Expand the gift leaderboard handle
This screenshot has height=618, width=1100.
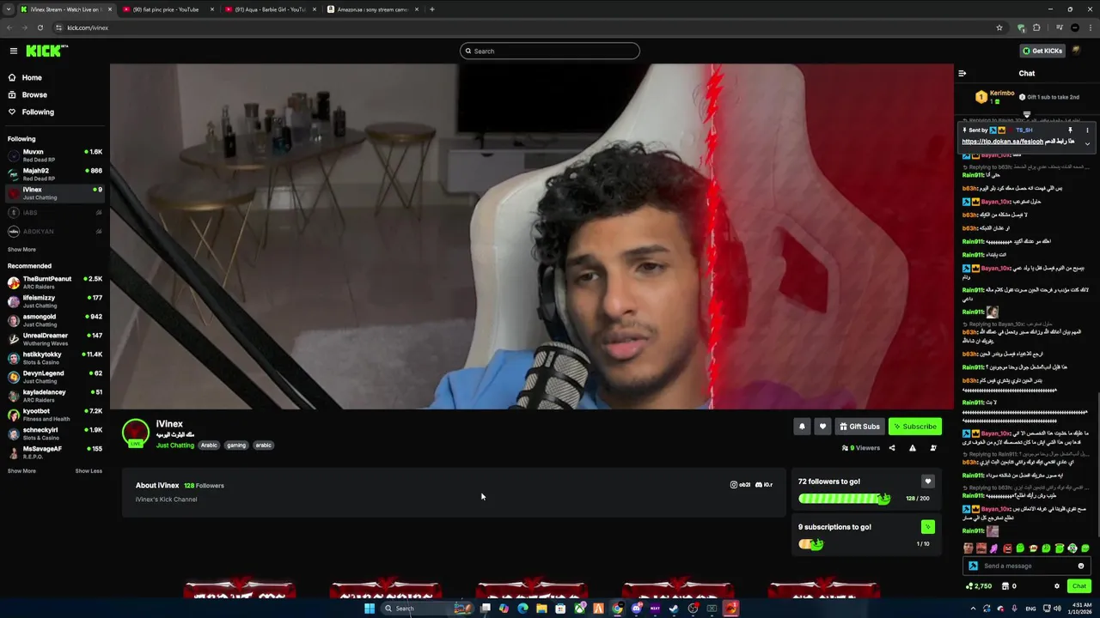[x=1026, y=114]
